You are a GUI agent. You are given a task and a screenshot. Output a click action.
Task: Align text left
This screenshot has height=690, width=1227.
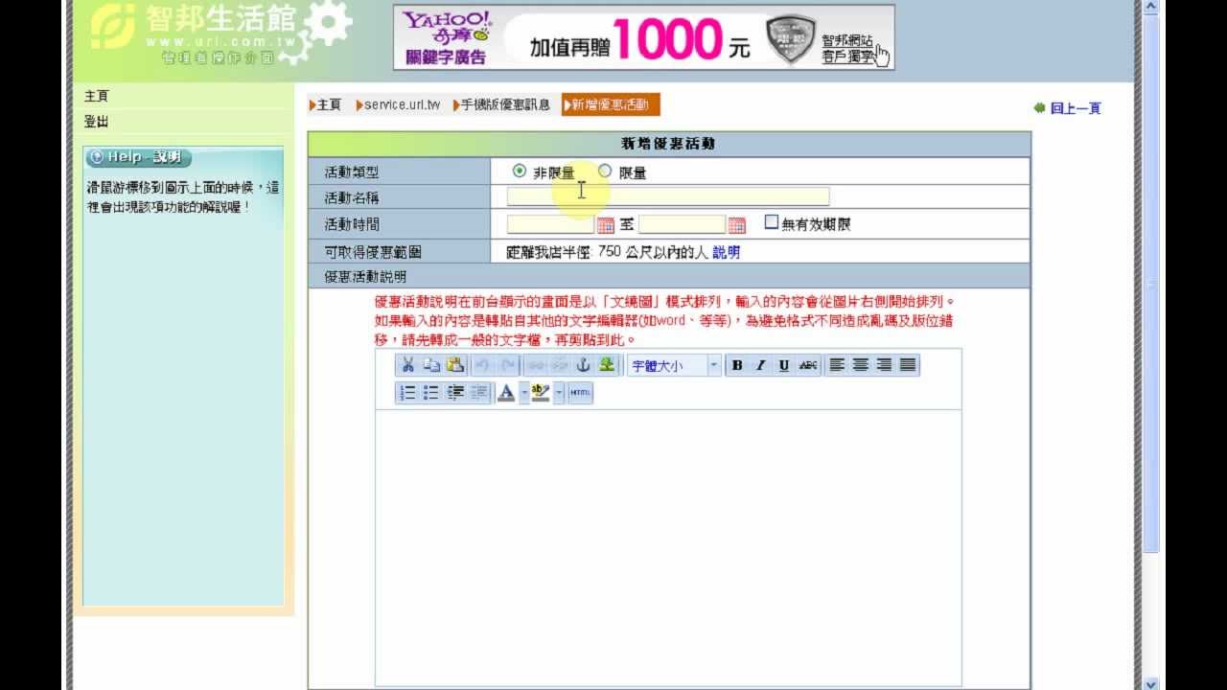[x=837, y=365]
